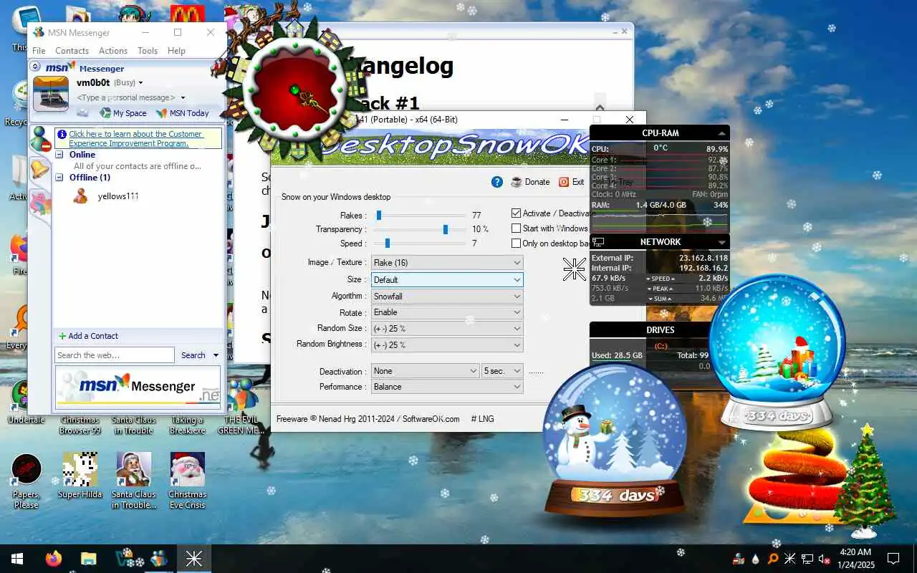The image size is (917, 573).
Task: Open the Search button dropdown arrow in Messenger
Action: coord(215,355)
